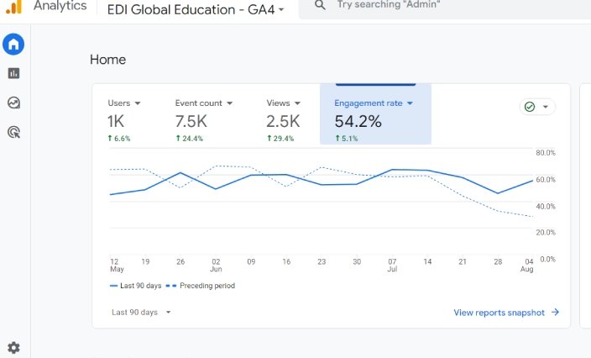Click the 80.0% y-axis label
591x358 pixels.
pyautogui.click(x=546, y=152)
